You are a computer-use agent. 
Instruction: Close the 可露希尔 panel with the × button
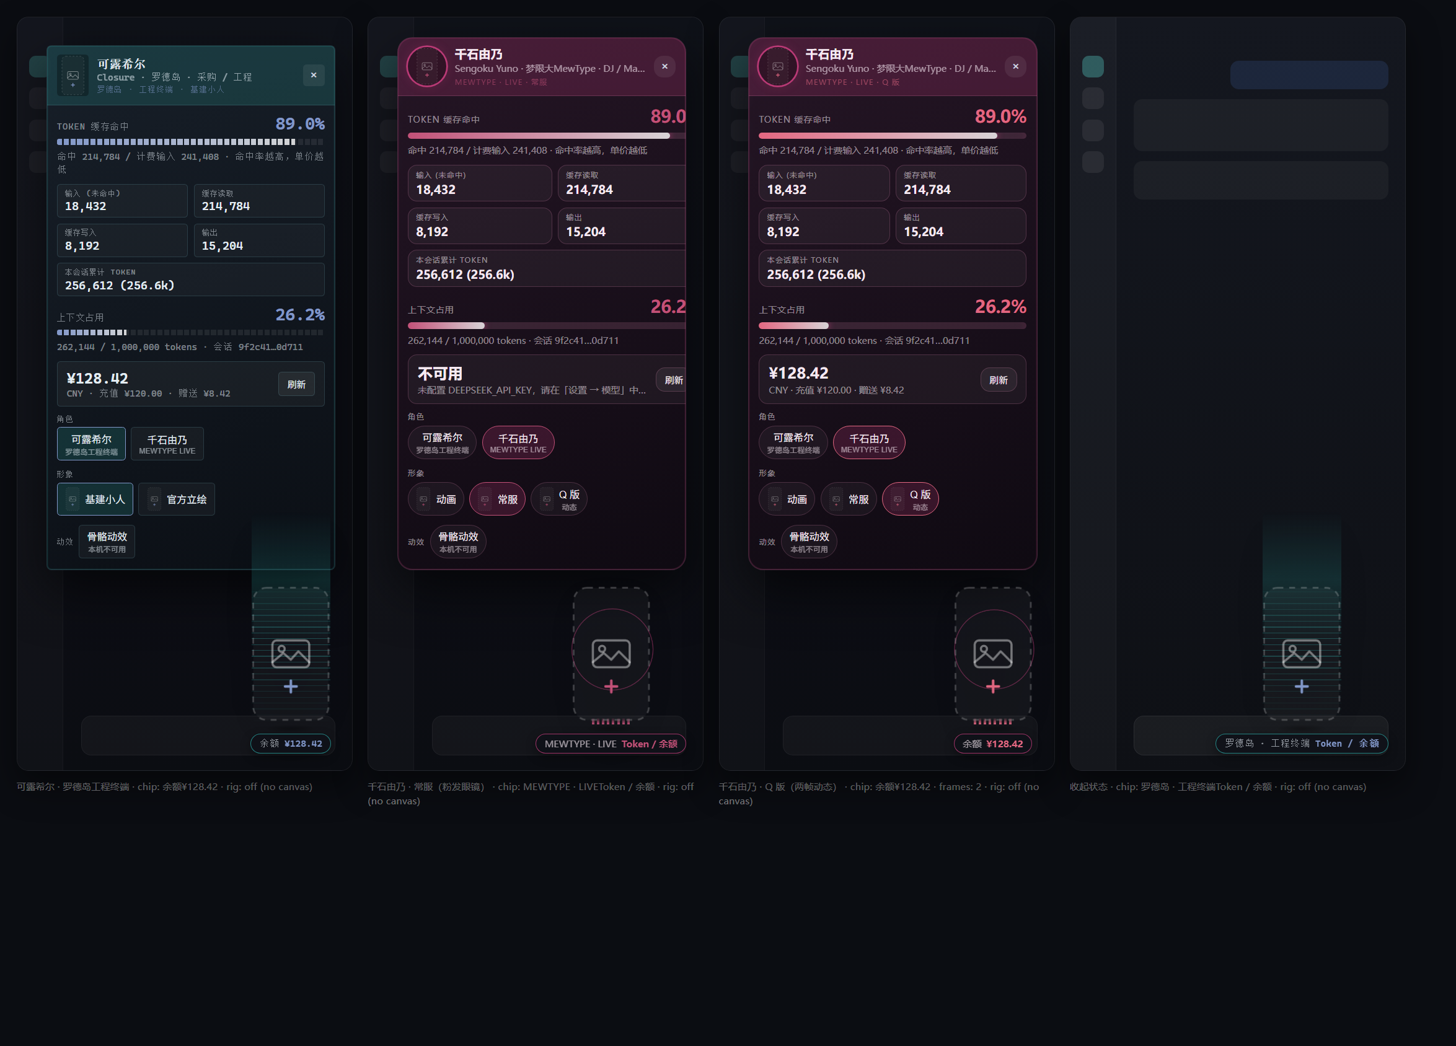[313, 75]
